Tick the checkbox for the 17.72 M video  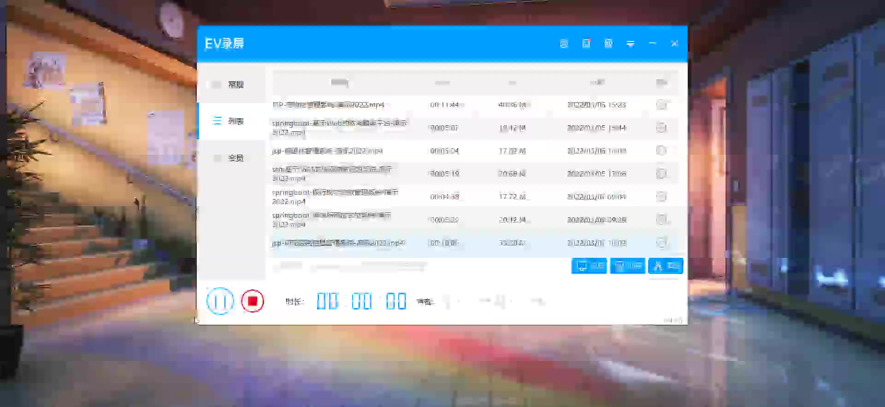[661, 197]
